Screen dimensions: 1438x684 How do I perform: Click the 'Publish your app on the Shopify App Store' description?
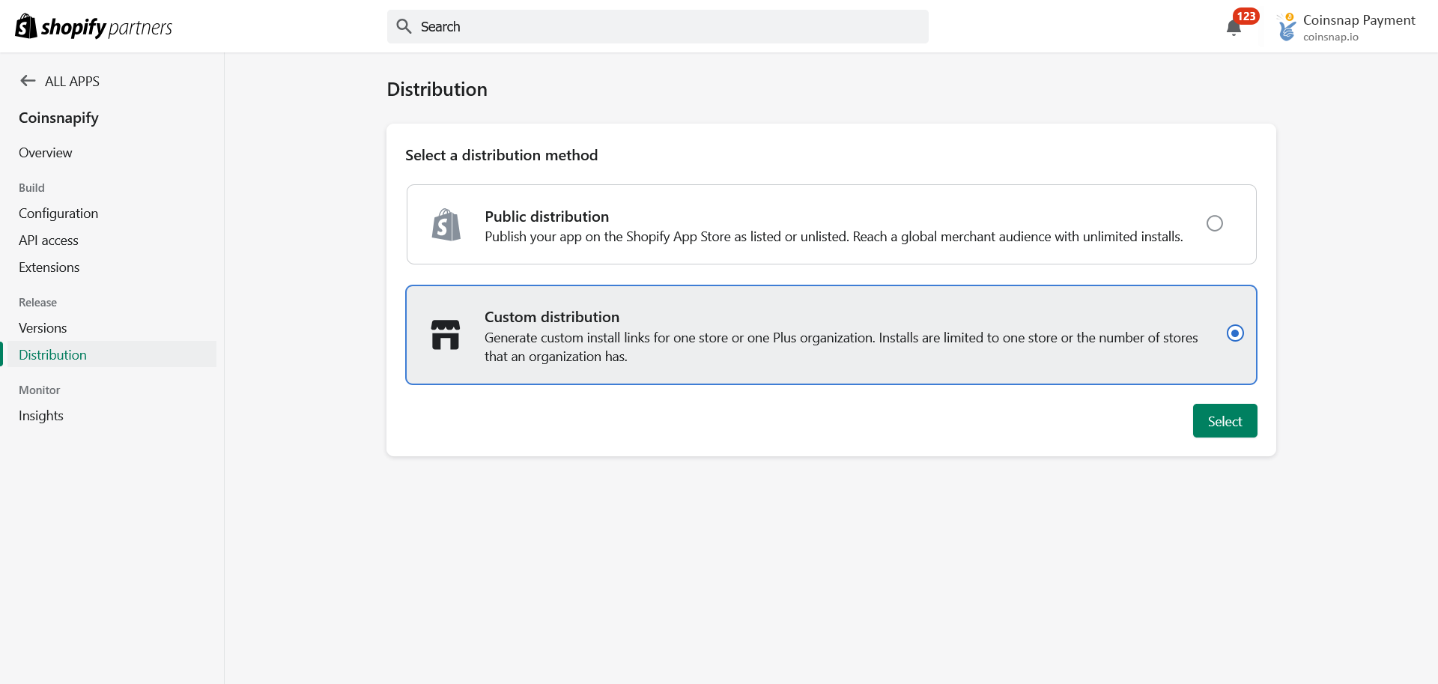834,237
